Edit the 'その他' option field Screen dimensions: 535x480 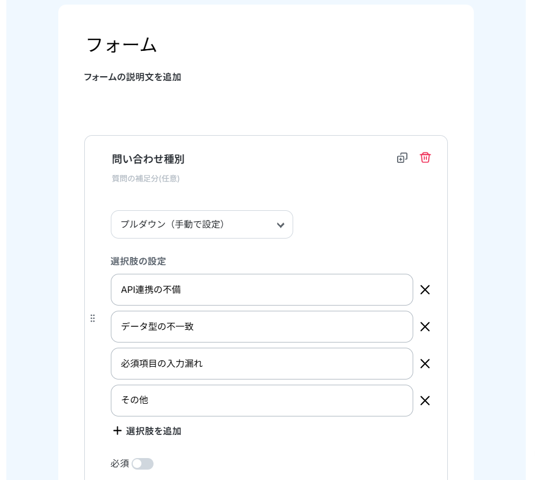click(261, 401)
